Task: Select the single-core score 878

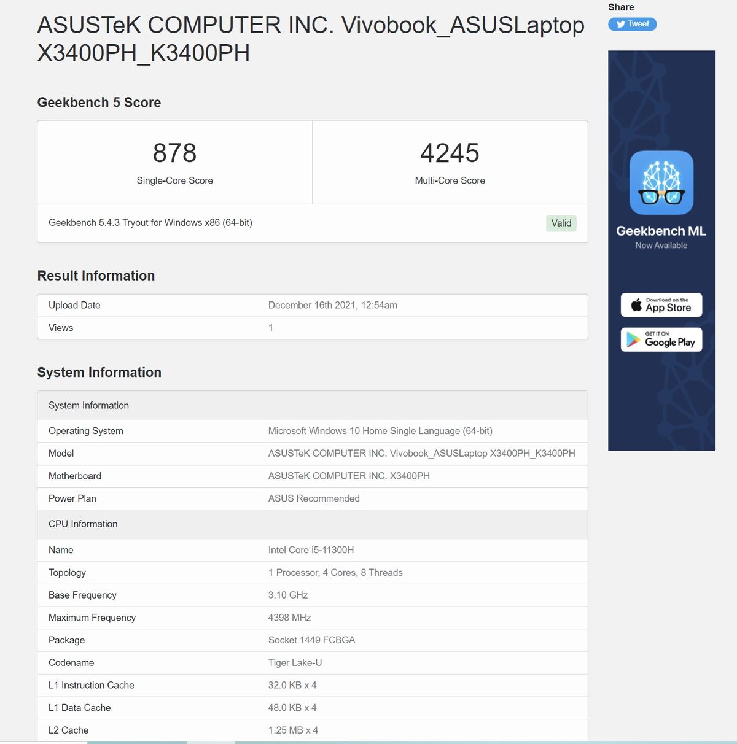Action: tap(175, 153)
